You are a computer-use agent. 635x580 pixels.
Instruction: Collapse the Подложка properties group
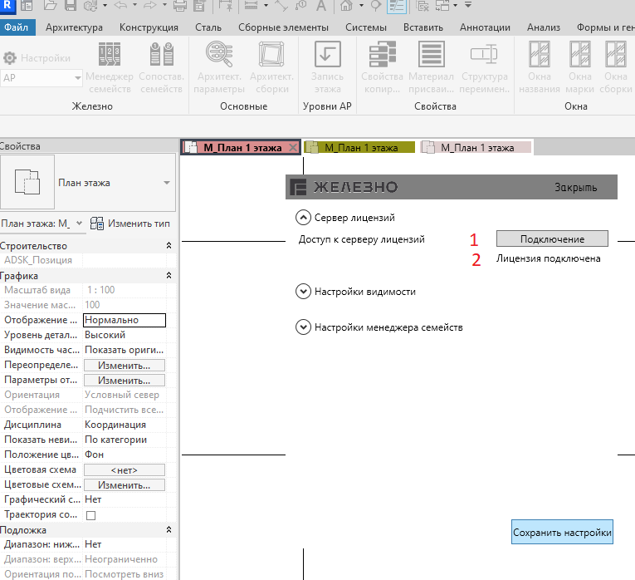click(169, 530)
